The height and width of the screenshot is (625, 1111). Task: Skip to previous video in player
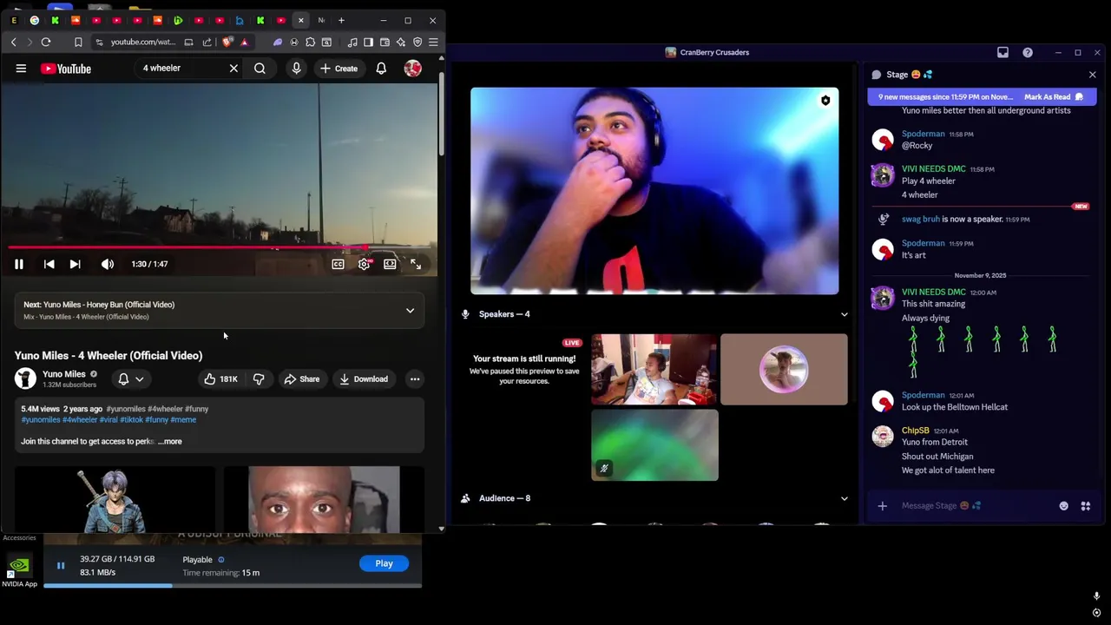(49, 264)
